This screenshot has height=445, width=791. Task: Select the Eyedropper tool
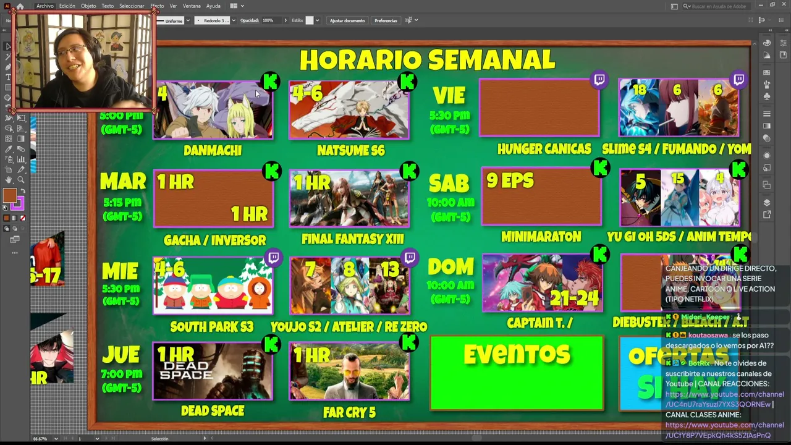tap(9, 149)
